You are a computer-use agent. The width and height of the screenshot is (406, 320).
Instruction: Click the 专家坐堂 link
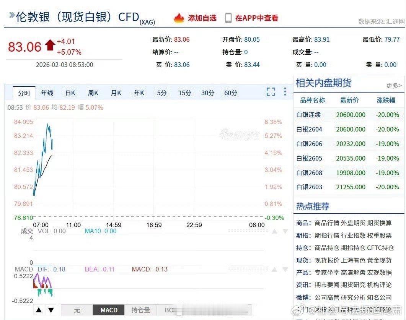pyautogui.click(x=327, y=273)
